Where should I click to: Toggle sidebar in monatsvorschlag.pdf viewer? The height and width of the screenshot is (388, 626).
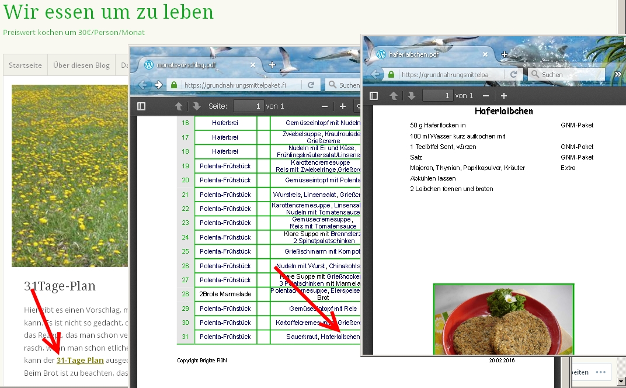point(141,106)
